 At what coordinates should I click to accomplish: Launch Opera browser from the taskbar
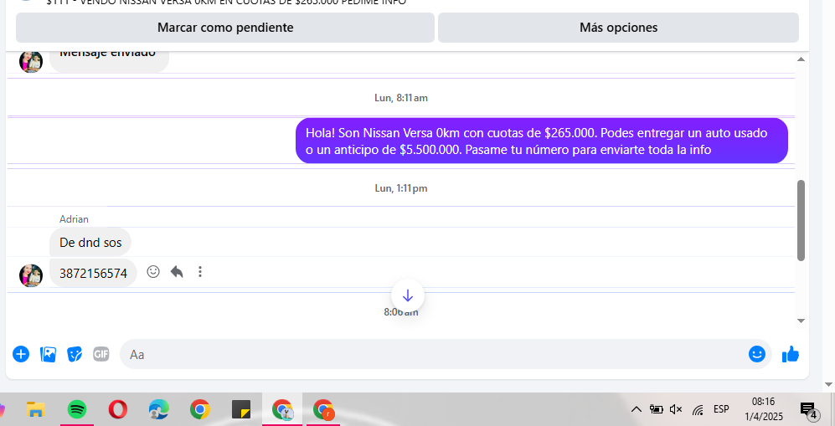click(x=118, y=409)
